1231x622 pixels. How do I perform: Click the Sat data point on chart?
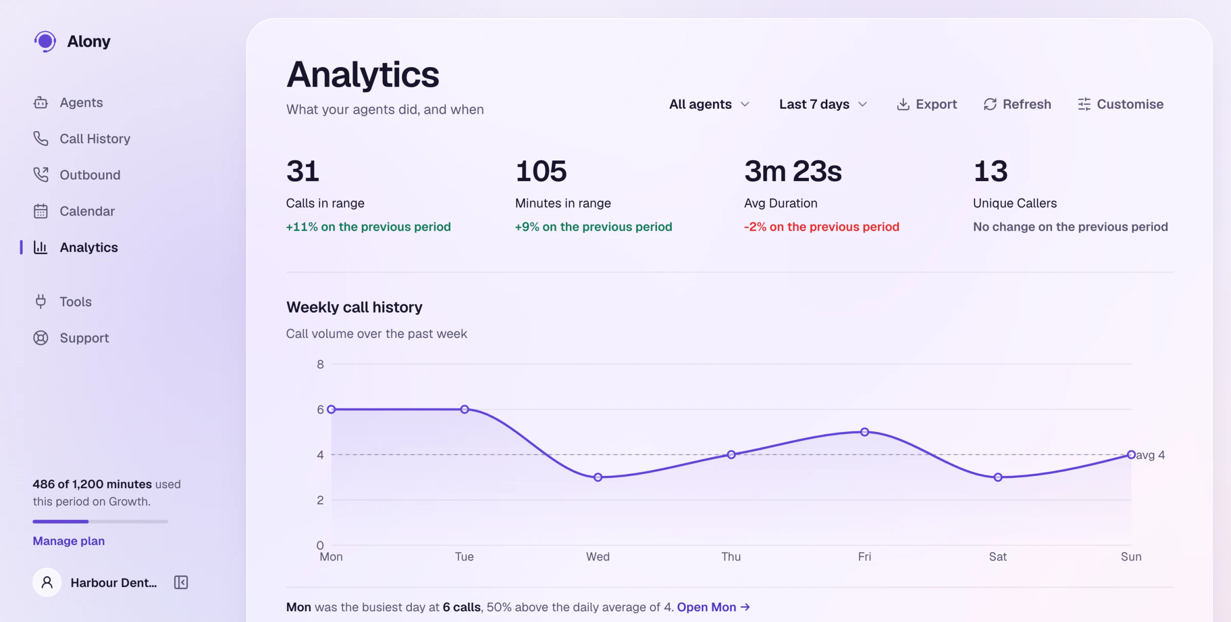[x=998, y=477]
